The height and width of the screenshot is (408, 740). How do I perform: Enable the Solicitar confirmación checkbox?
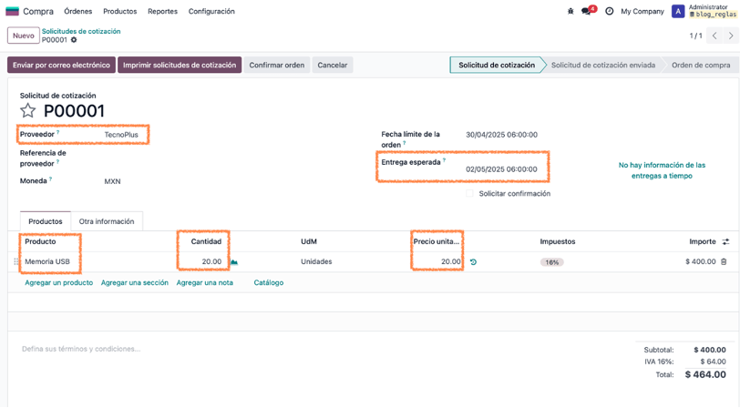pyautogui.click(x=469, y=193)
